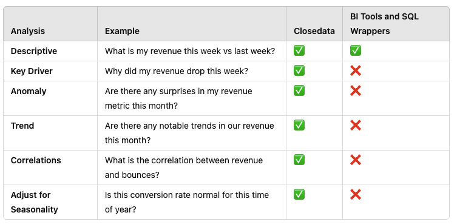Viewport: 457px width, 224px height.
Task: Select the Closedata column header
Action: pyautogui.click(x=314, y=31)
